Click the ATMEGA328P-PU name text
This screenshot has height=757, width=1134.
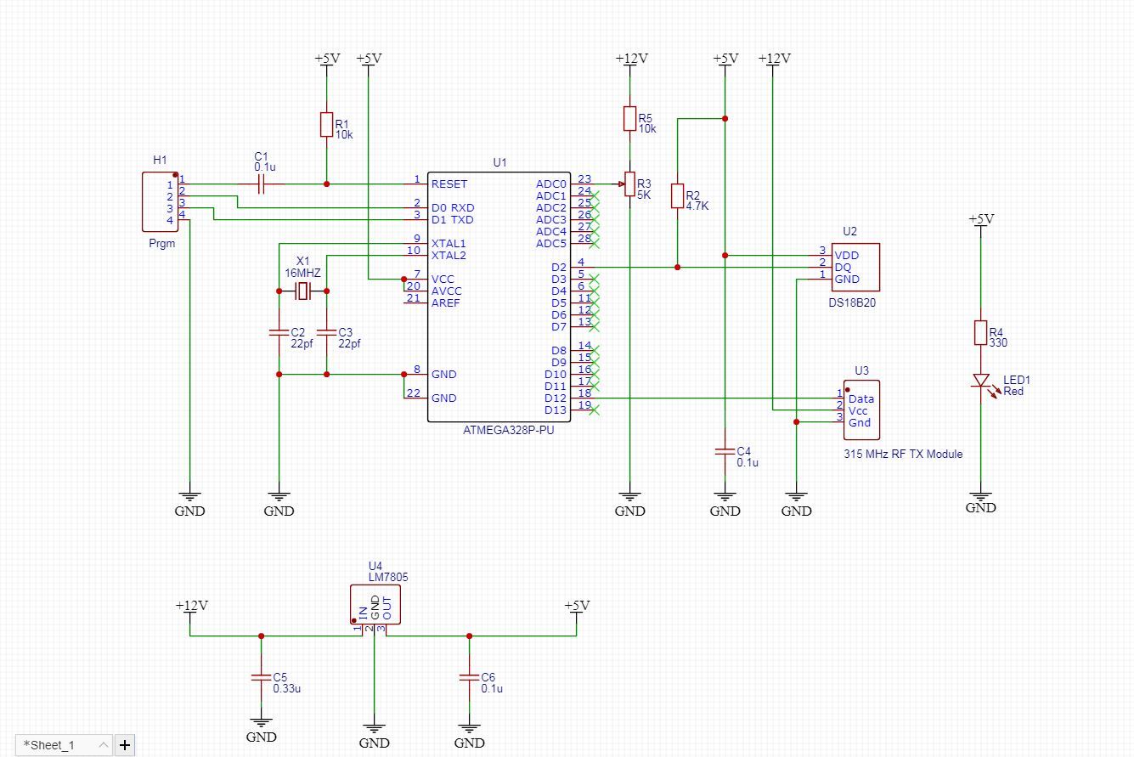(508, 431)
